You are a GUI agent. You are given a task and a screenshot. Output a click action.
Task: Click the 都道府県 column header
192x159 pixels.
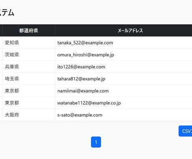click(28, 31)
